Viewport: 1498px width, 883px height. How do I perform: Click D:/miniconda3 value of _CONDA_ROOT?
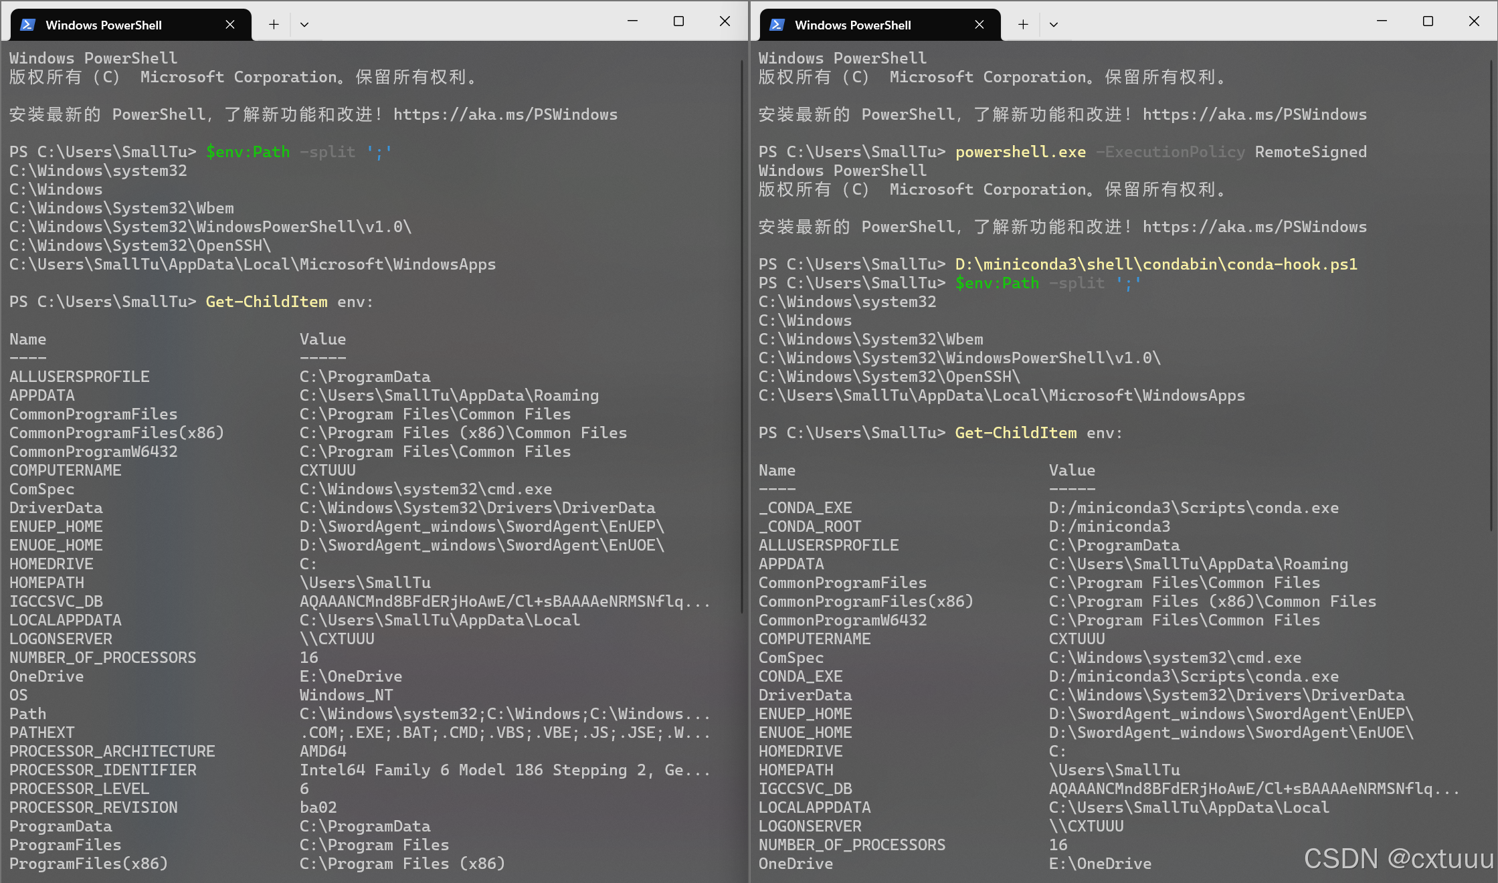[x=1110, y=526]
